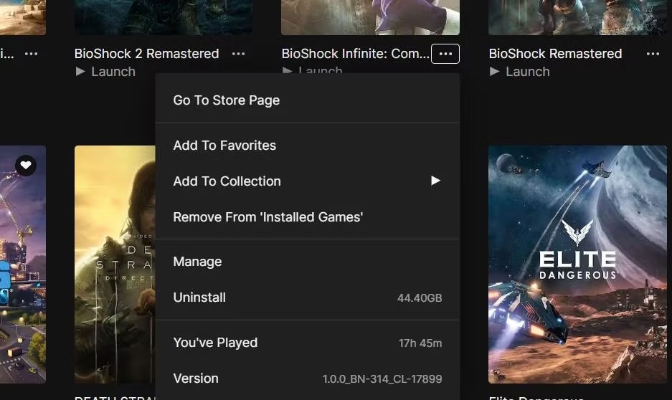Click the highlighted three-dot button beside BioShock Infinite
Image resolution: width=672 pixels, height=400 pixels.
445,54
